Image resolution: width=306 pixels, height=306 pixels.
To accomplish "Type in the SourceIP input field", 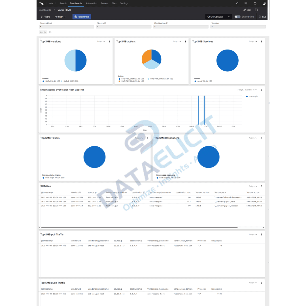I will click(124, 26).
